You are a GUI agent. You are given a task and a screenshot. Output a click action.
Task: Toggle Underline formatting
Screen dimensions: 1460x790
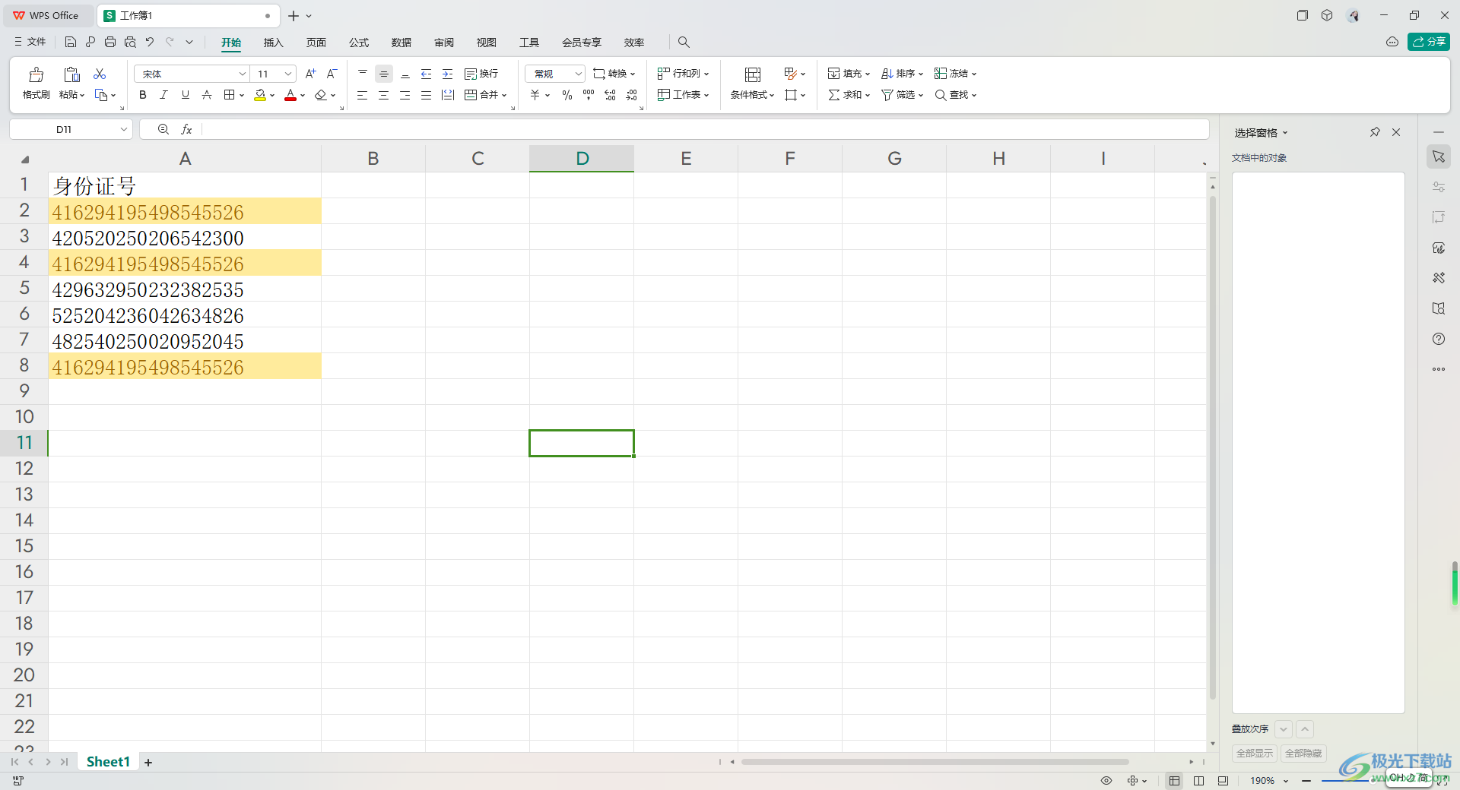pyautogui.click(x=186, y=95)
